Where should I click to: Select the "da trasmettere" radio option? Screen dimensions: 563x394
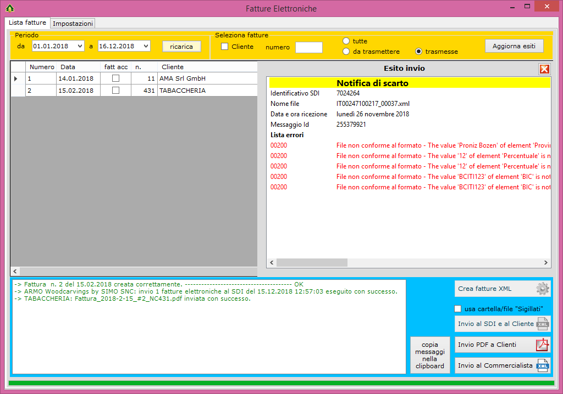[346, 52]
